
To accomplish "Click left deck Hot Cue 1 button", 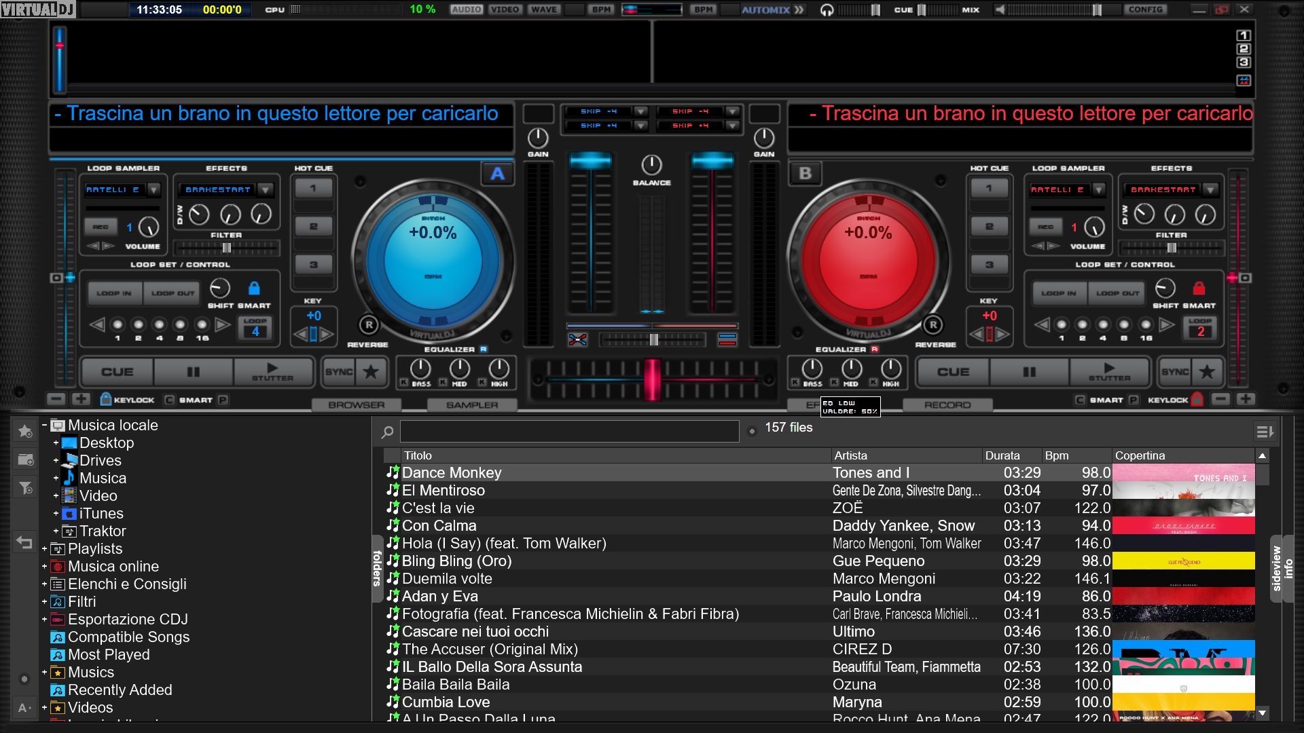I will click(x=313, y=188).
